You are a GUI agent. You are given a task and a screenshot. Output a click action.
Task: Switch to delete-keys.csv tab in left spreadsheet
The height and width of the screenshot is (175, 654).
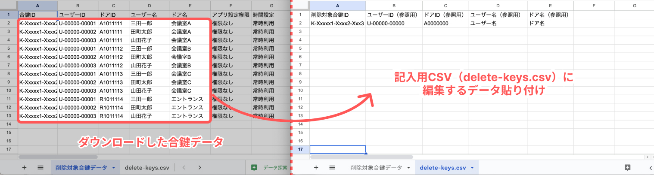(146, 168)
